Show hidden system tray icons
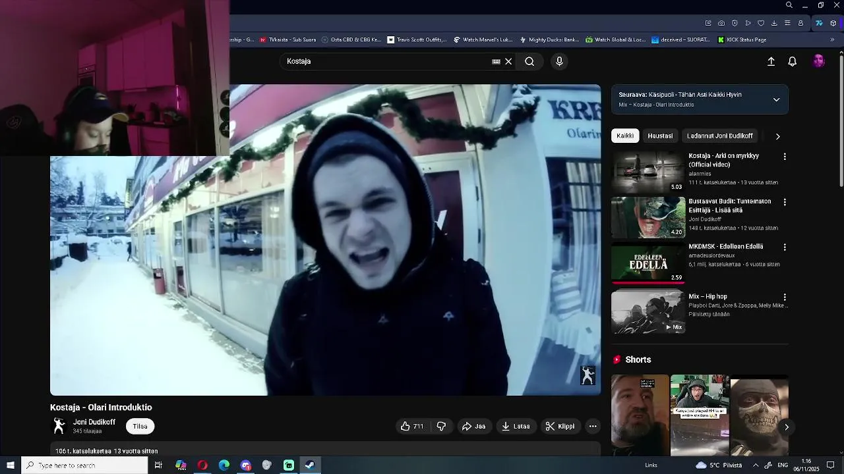844x474 pixels. (x=756, y=465)
